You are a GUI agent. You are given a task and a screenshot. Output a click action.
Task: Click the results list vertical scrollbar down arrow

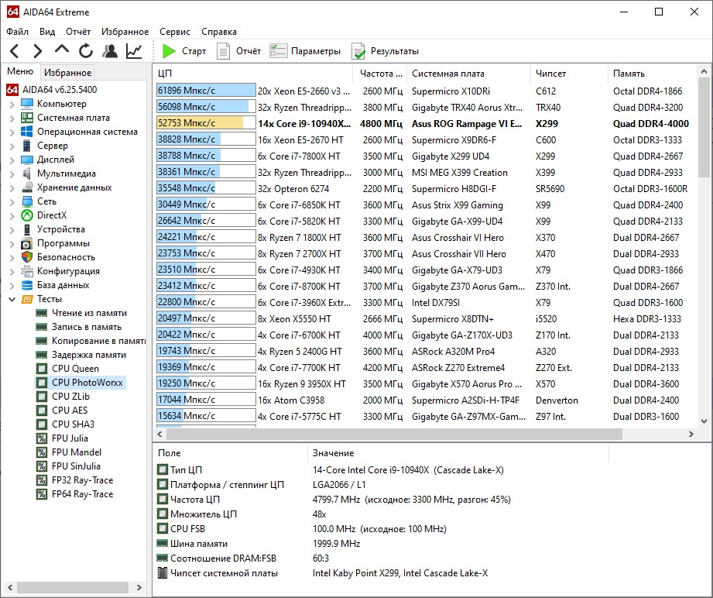coord(704,421)
